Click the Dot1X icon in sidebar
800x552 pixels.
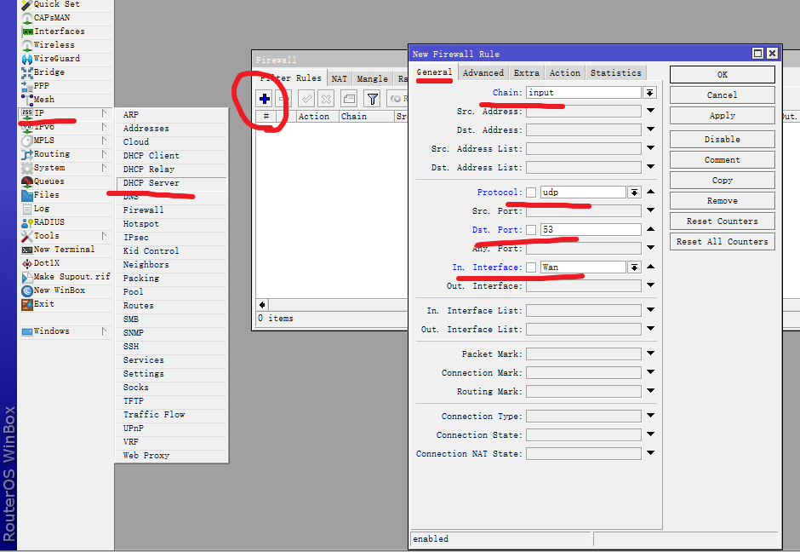click(x=27, y=263)
